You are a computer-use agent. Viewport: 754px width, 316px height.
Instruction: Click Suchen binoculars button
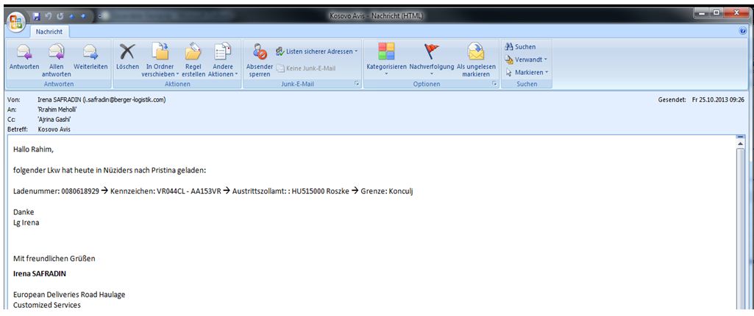[520, 47]
